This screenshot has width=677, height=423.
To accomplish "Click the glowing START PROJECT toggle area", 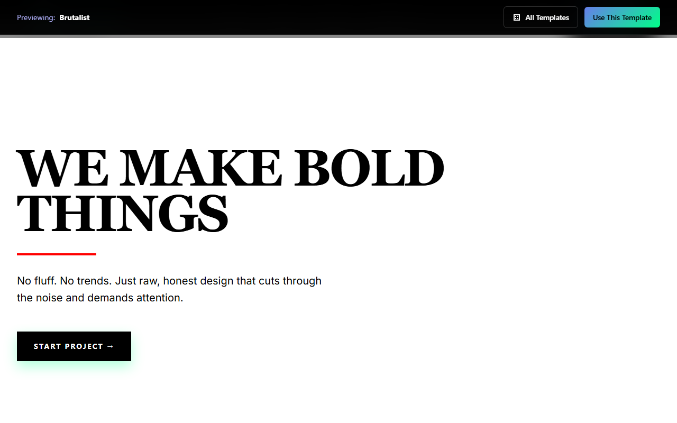I will tap(74, 346).
